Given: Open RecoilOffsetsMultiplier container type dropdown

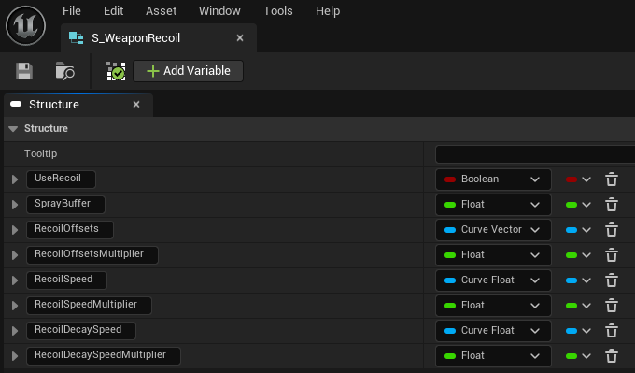Looking at the screenshot, I should 578,255.
